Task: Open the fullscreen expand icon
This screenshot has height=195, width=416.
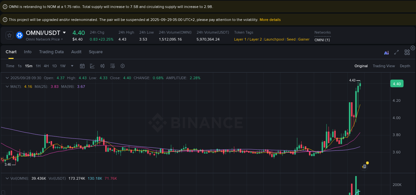Action: 396,53
